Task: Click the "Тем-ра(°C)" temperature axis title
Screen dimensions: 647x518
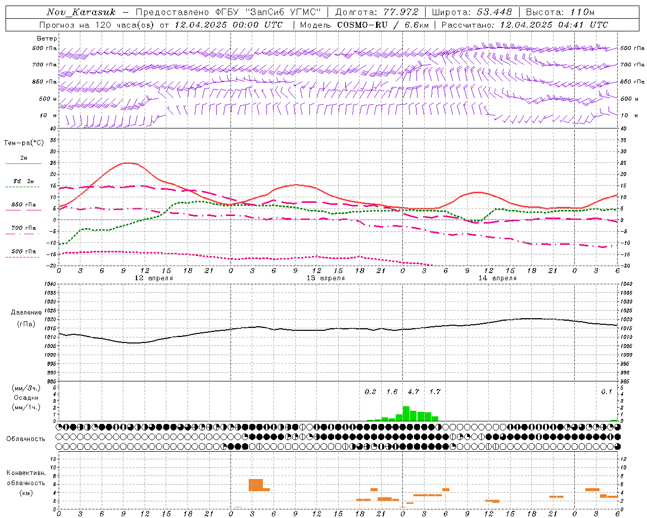Action: point(24,143)
